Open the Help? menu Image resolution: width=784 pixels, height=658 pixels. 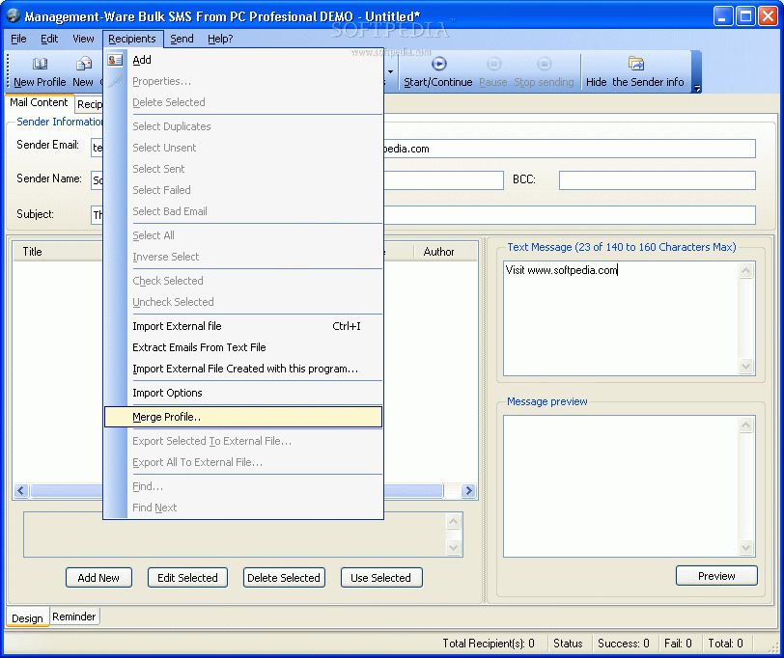(220, 39)
